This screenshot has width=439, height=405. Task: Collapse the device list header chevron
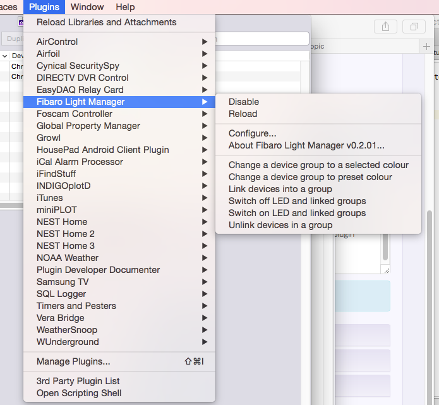(4, 56)
